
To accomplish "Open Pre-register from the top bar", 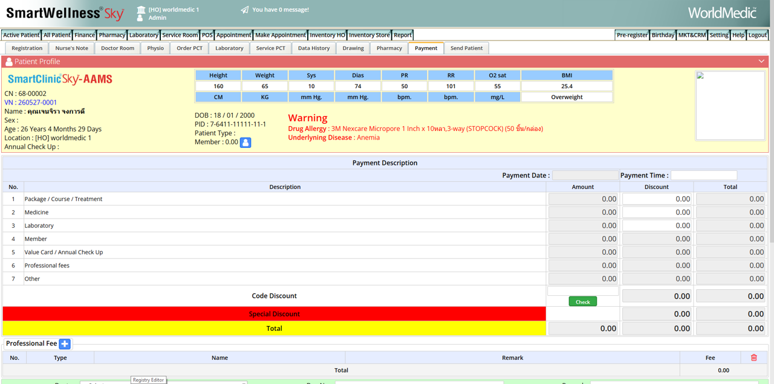I will click(632, 35).
